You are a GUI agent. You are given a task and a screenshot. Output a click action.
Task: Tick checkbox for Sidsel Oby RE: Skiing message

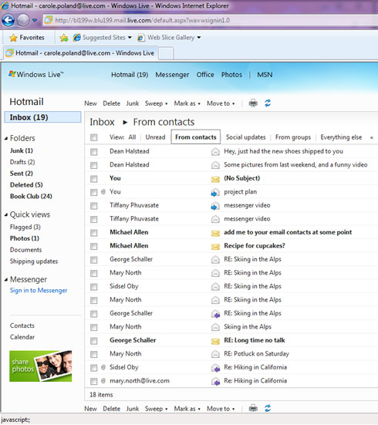click(x=94, y=287)
